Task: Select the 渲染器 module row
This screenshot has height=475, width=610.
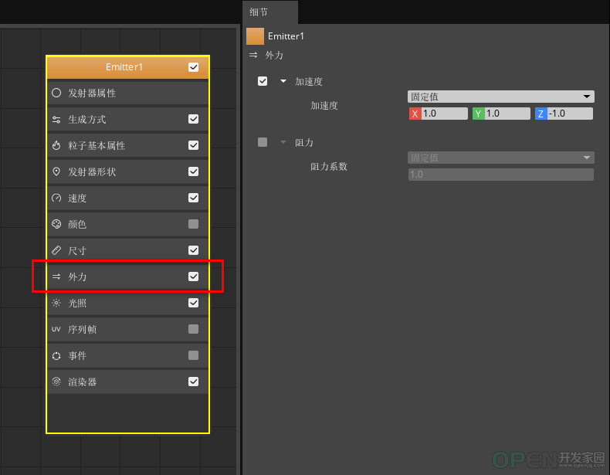Action: (127, 382)
